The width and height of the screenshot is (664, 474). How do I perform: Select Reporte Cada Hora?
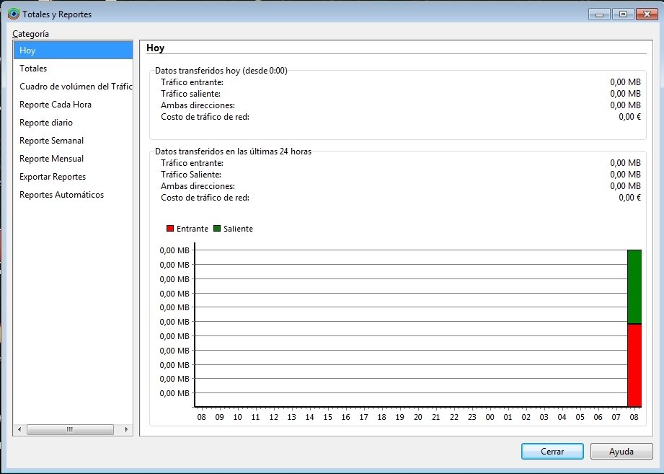coord(74,105)
